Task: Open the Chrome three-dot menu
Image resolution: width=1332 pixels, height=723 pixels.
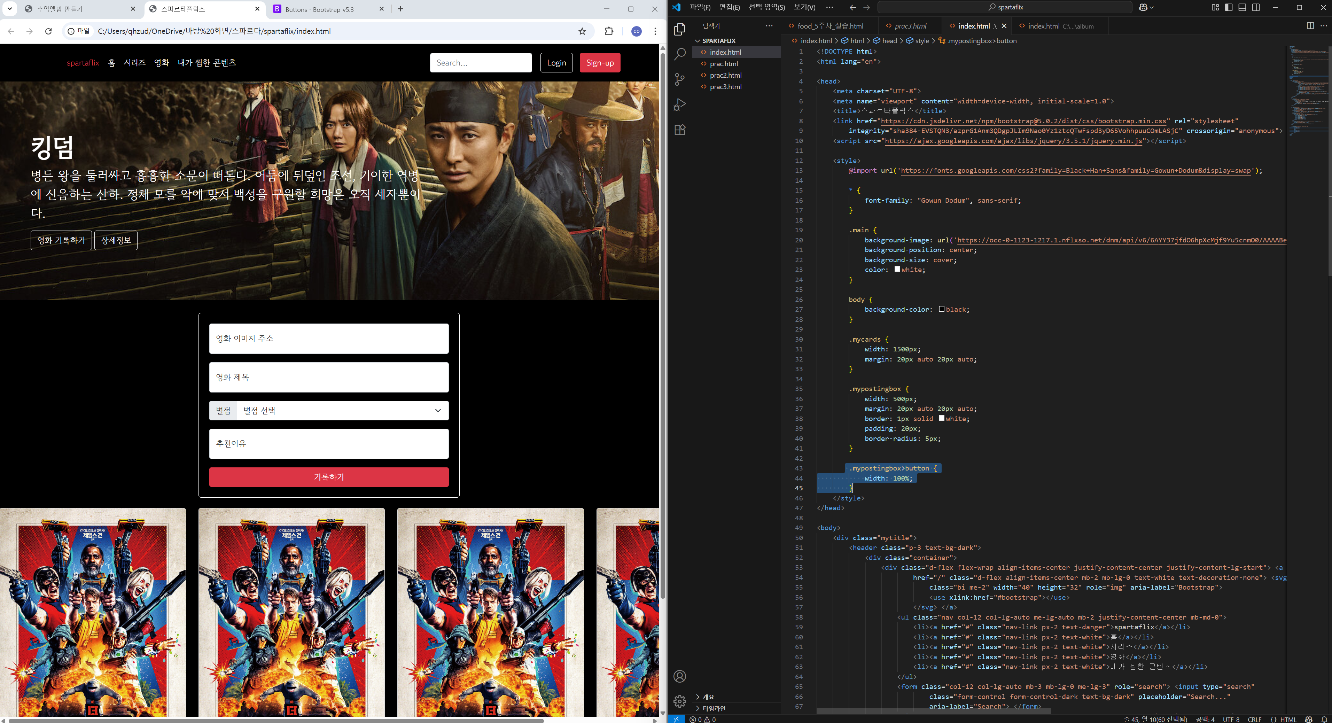Action: (655, 31)
